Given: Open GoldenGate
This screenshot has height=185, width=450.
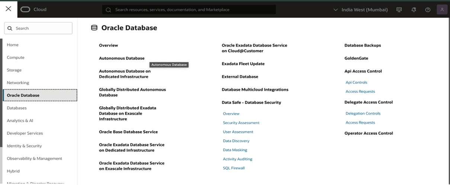Looking at the screenshot, I should [356, 58].
